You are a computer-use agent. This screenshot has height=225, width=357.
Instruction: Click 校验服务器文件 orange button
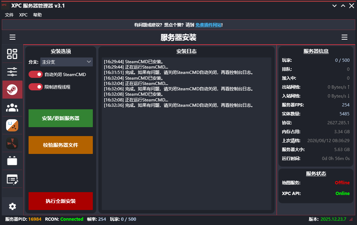coord(61,145)
